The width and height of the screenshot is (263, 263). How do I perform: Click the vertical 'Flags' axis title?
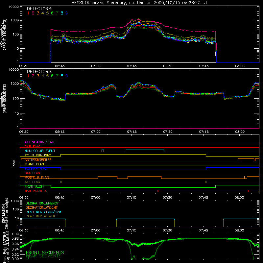point(13,164)
